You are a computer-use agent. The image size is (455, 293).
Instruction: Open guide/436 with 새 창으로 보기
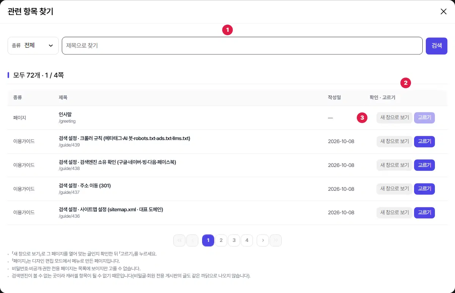[394, 213]
